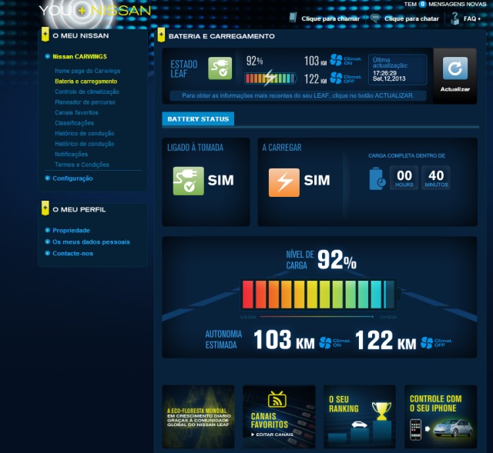This screenshot has width=493, height=453.
Task: Click the Última actualização timestamp box
Action: pos(397,70)
